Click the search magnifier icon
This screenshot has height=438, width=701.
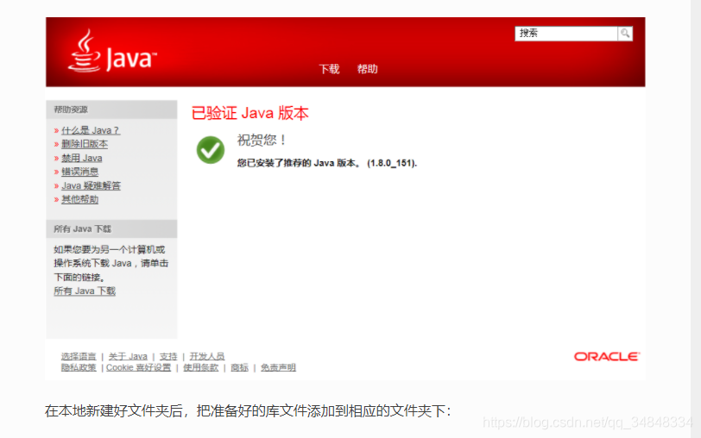click(x=625, y=33)
